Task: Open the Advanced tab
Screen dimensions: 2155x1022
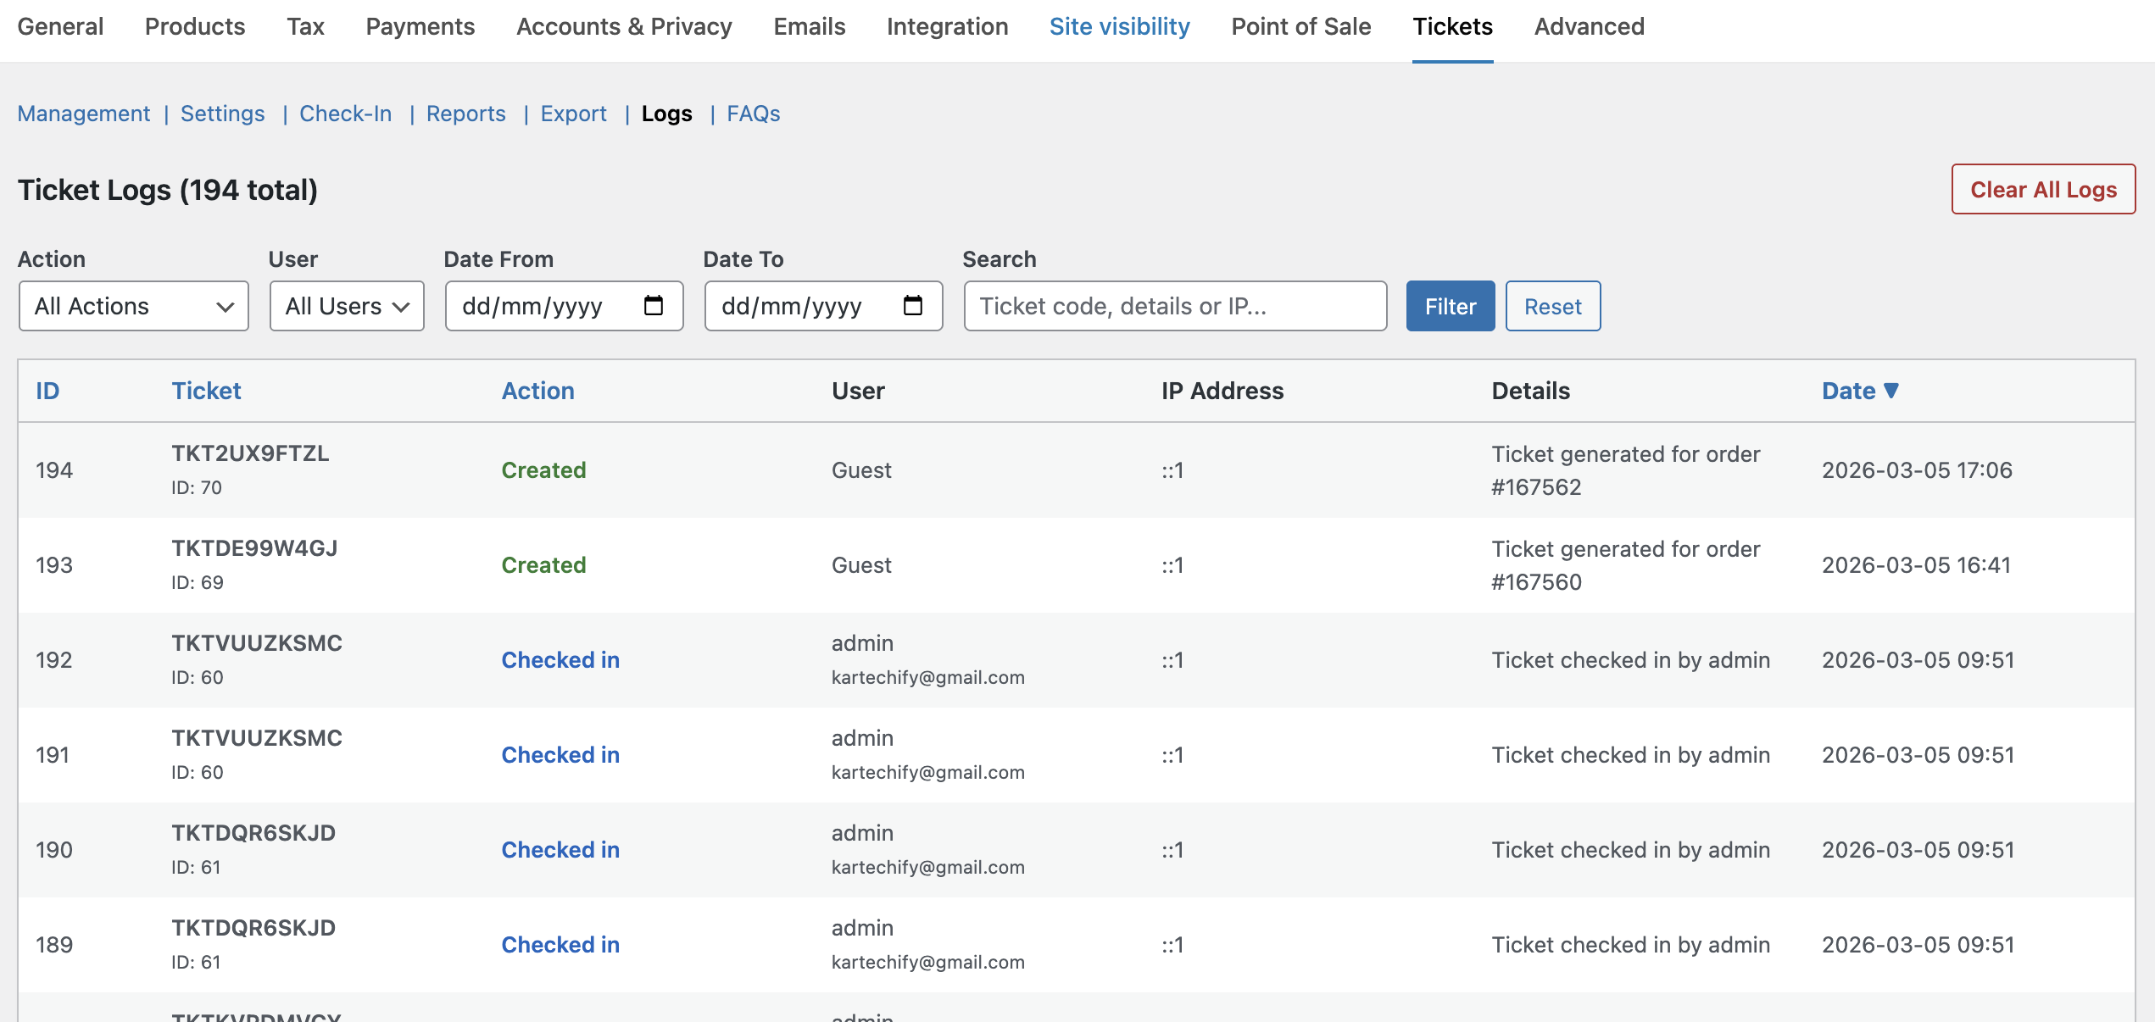Action: click(x=1590, y=27)
